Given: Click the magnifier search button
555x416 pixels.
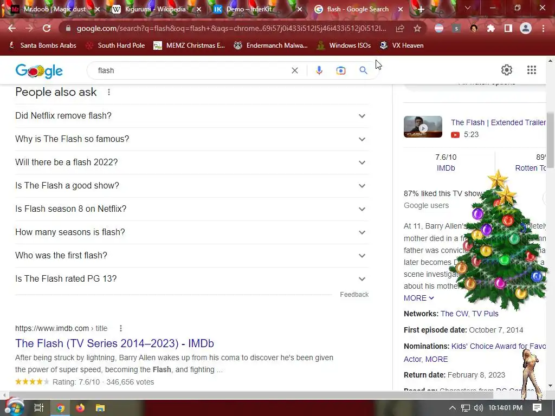Looking at the screenshot, I should [363, 70].
